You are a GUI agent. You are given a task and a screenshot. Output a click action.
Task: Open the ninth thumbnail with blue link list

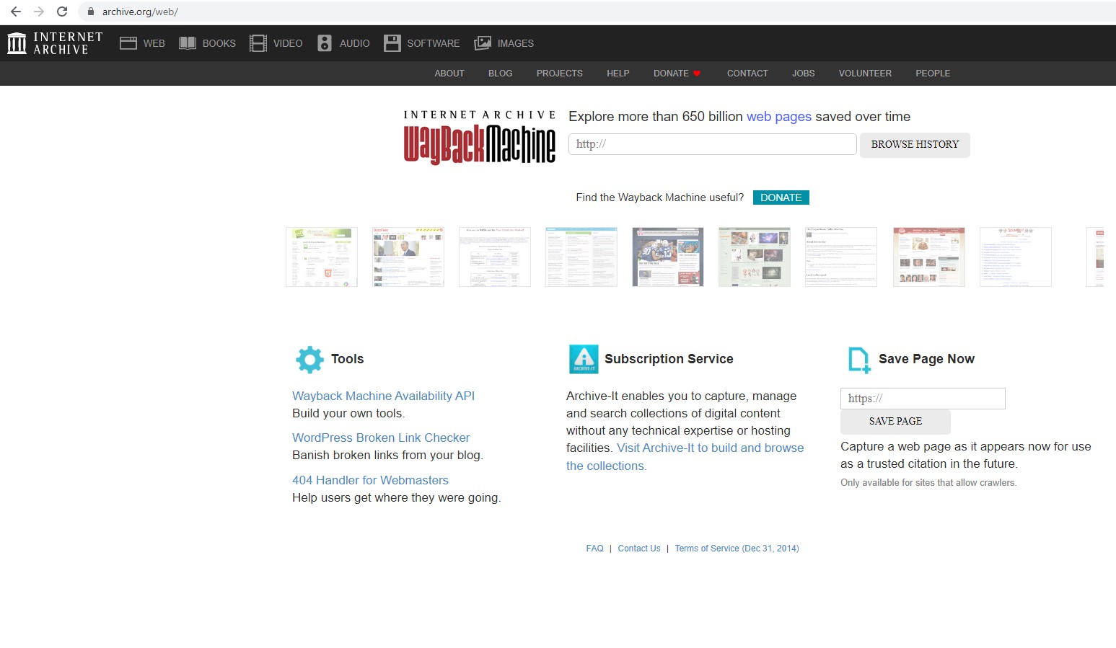click(1016, 257)
